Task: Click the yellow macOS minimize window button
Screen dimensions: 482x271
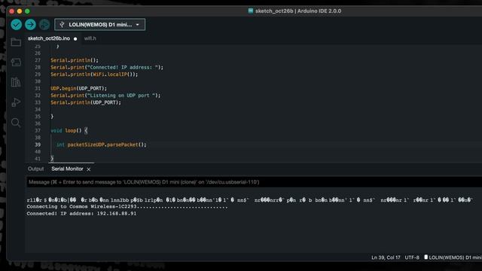Action: click(20, 11)
